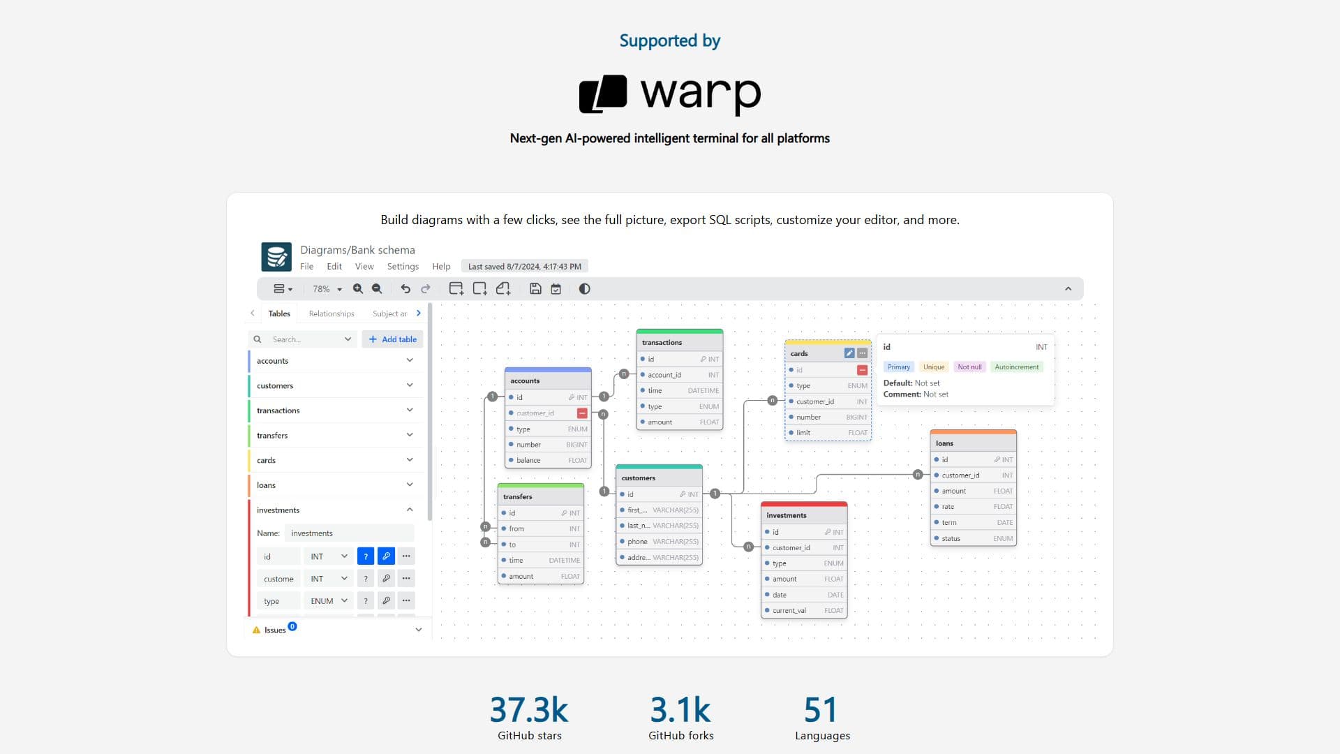Viewport: 1340px width, 754px height.
Task: Toggle primary key on the custome field
Action: click(386, 579)
